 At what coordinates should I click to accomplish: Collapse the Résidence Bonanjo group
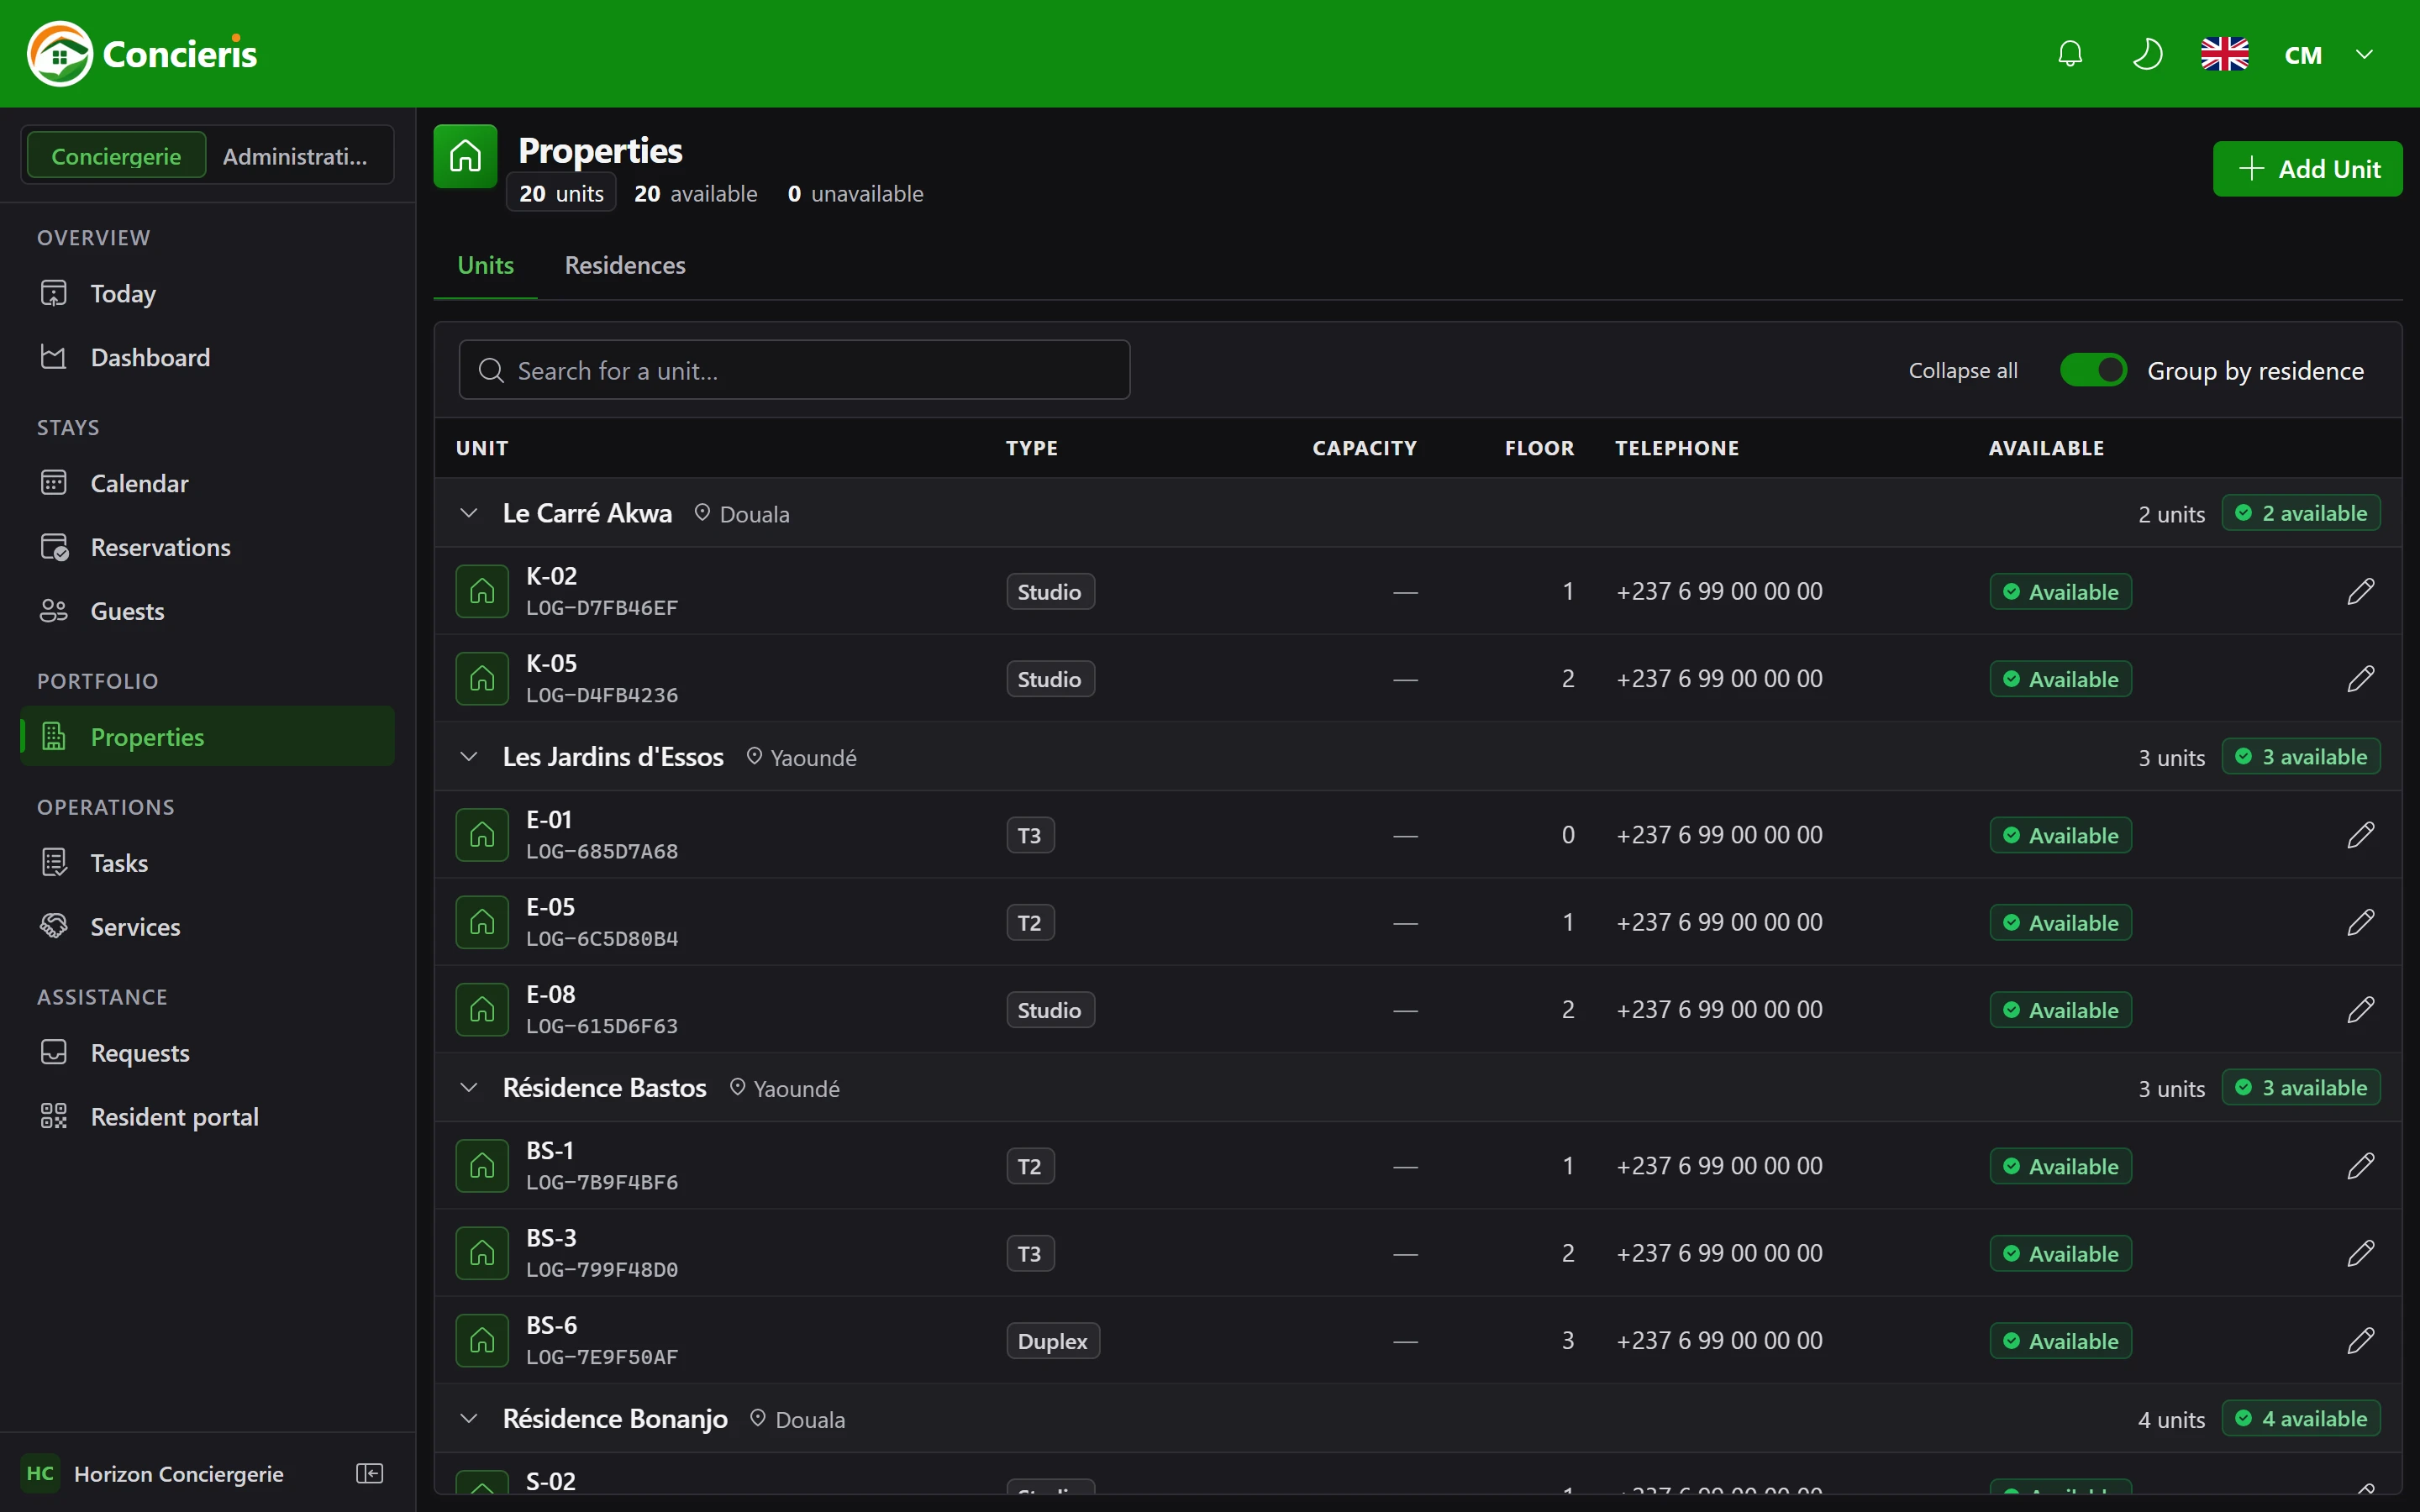coord(468,1419)
